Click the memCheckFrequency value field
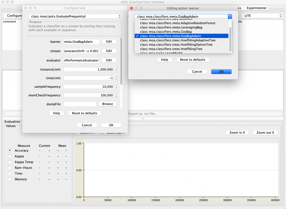 pos(89,95)
